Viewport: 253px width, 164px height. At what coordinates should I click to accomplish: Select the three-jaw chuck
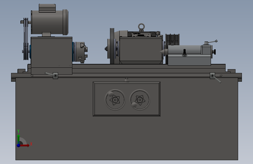click(x=80, y=52)
